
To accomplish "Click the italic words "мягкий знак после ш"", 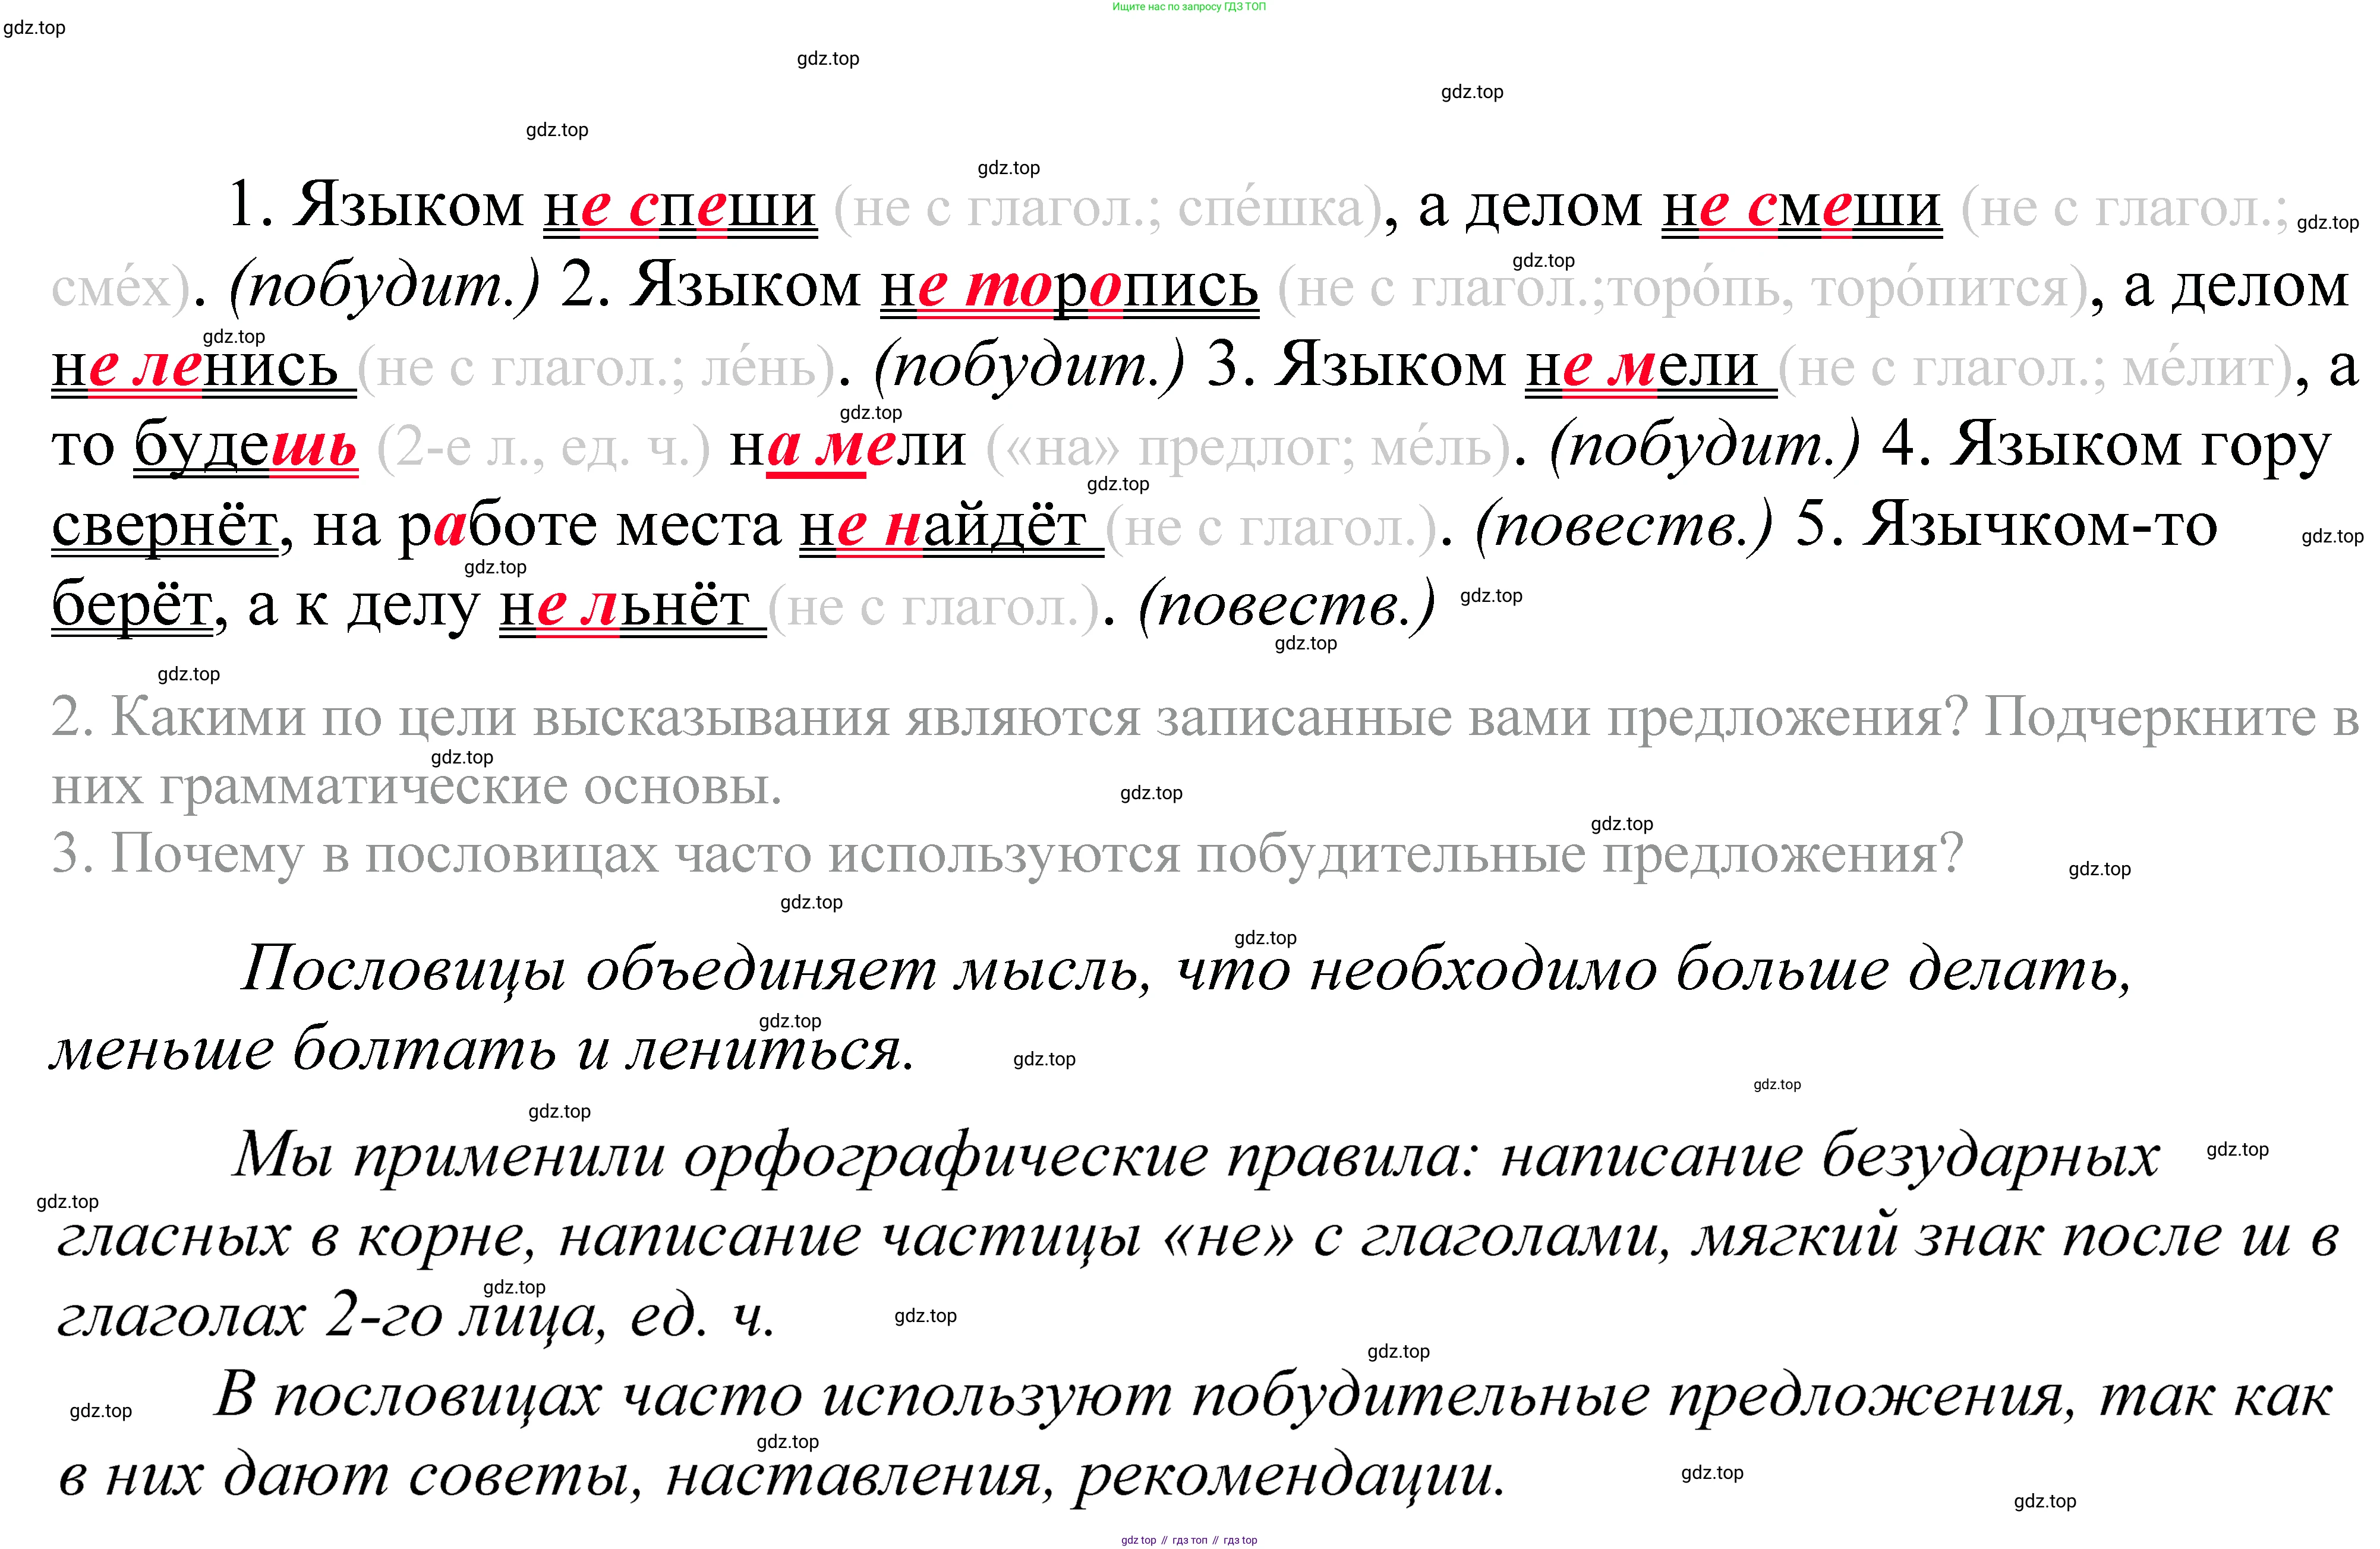I will point(1990,1237).
